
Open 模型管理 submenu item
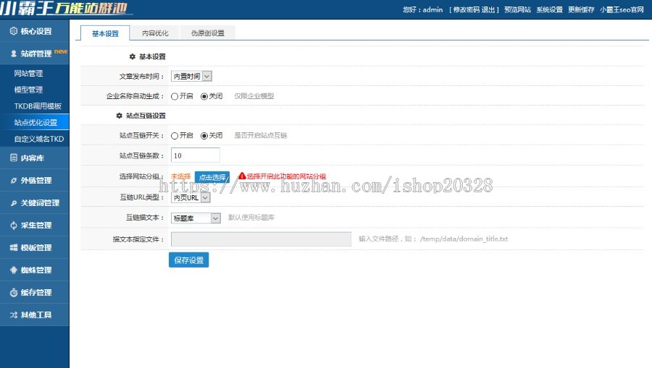click(28, 90)
